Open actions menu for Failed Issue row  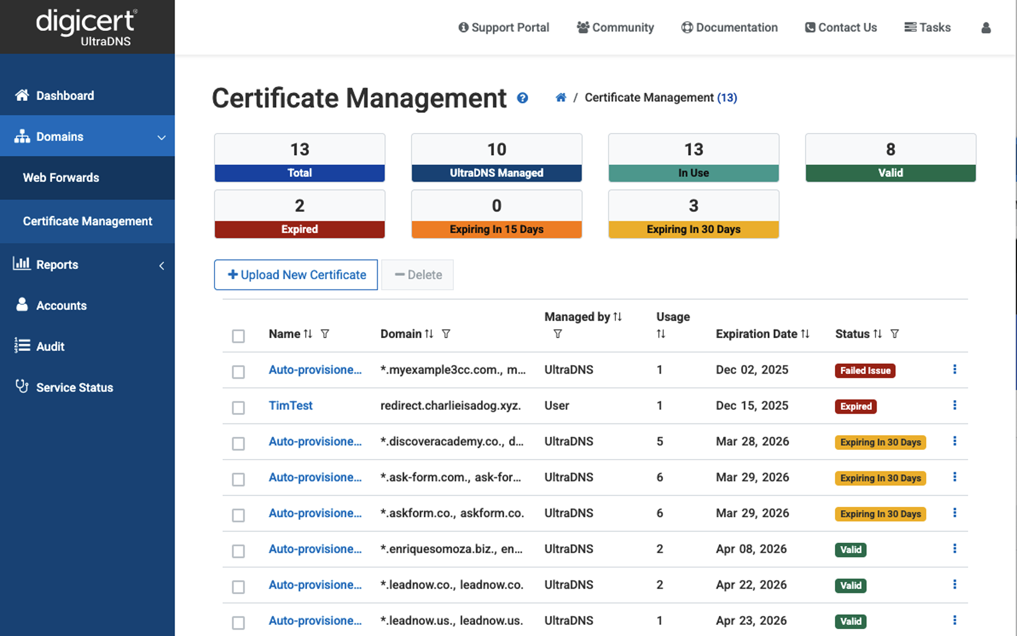coord(954,369)
